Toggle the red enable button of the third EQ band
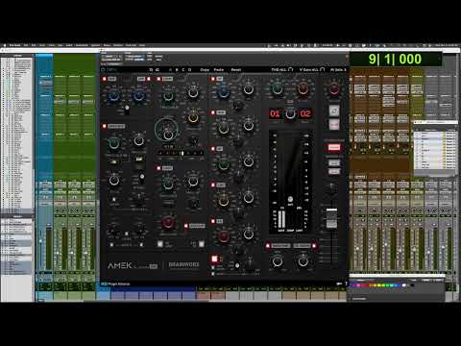Viewport: 461px width, 346px height. point(213,149)
